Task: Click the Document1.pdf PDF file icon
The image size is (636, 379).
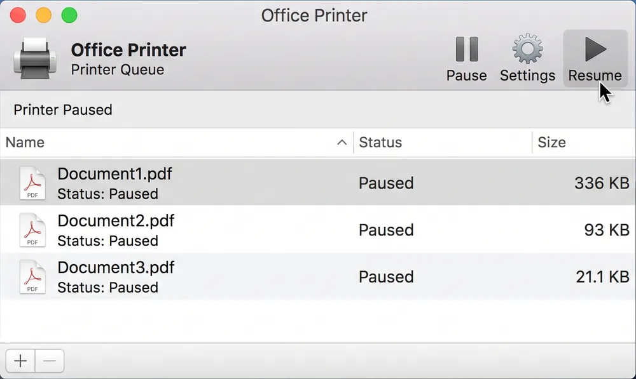Action: [32, 183]
